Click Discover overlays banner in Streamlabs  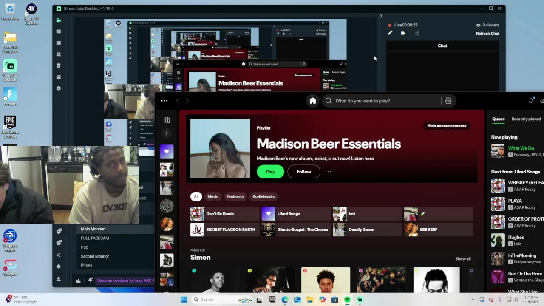click(x=125, y=280)
